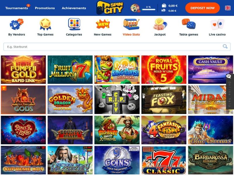The height and width of the screenshot is (176, 234).
Task: Click the Deposit Now button
Action: pos(202,8)
